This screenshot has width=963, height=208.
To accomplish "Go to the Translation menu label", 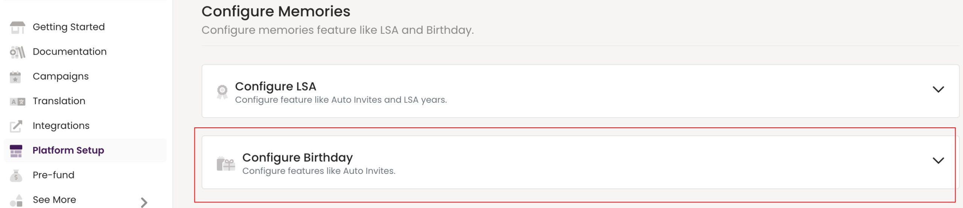I will click(59, 101).
